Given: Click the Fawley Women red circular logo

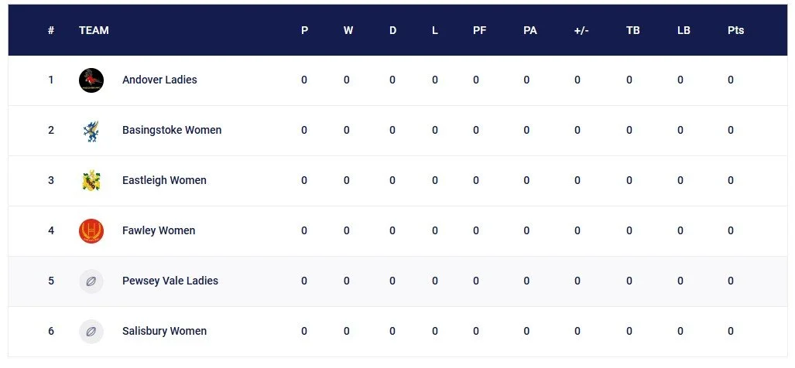Looking at the screenshot, I should 91,231.
